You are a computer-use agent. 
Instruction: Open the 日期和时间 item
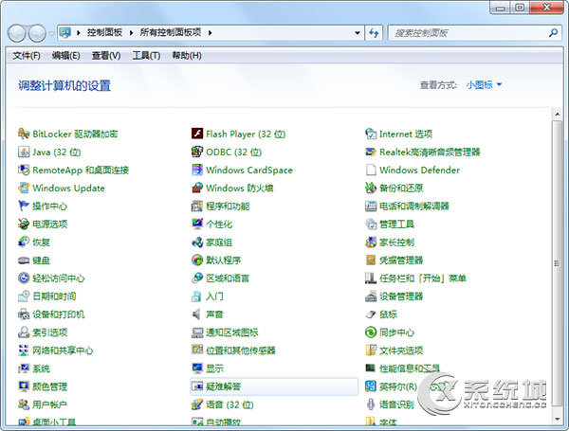[47, 296]
